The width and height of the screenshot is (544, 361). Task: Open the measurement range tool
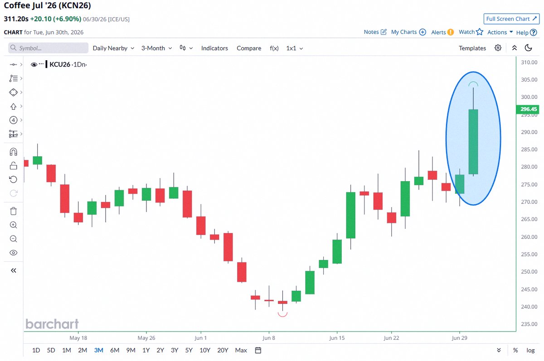click(x=13, y=134)
